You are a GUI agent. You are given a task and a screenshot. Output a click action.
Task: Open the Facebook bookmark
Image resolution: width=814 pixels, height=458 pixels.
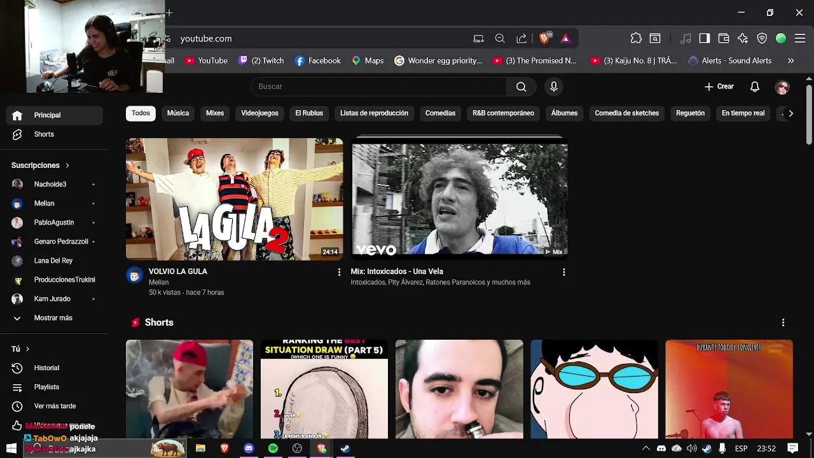(318, 60)
